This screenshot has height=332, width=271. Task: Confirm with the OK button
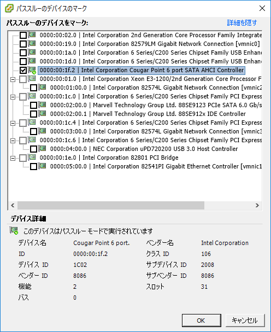tap(202, 321)
